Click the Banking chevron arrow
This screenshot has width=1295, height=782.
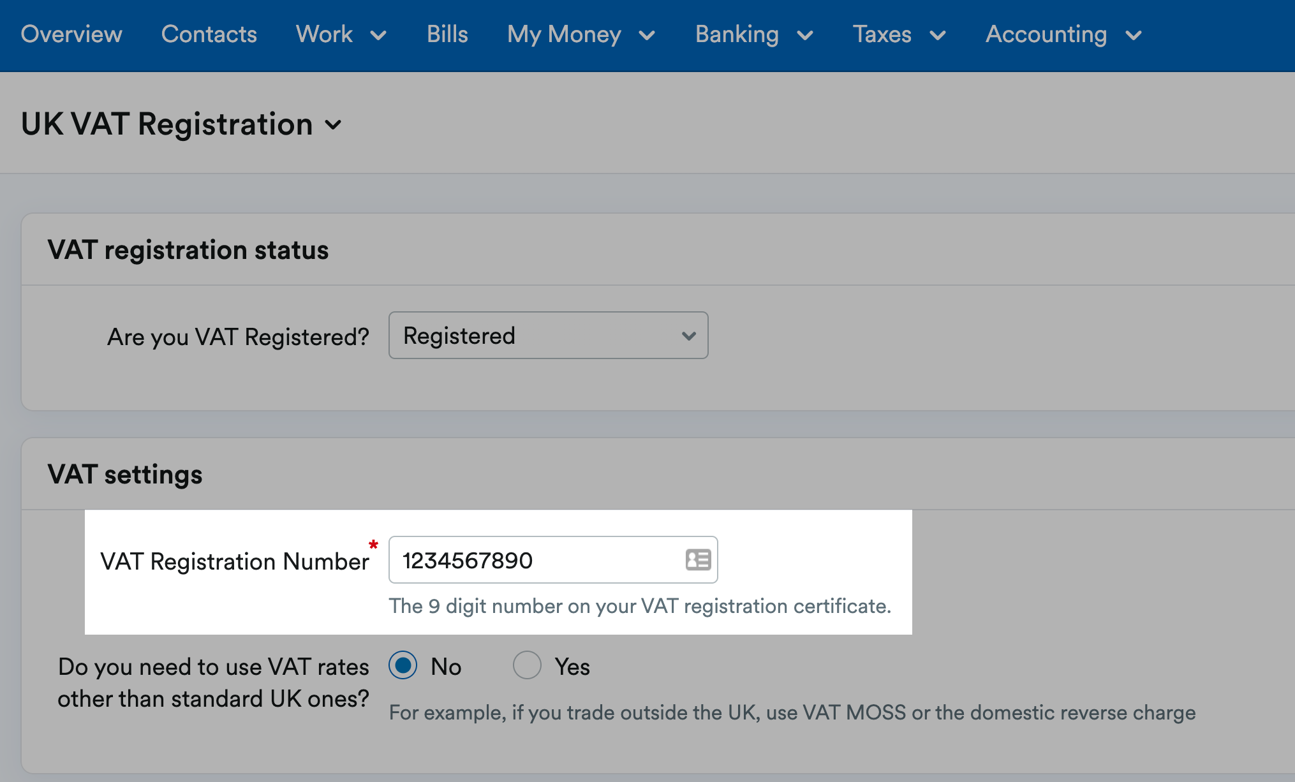click(x=805, y=36)
